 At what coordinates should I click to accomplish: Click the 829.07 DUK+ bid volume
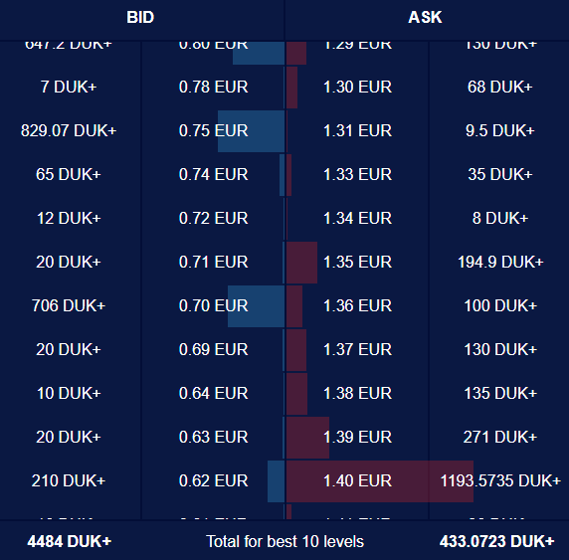[69, 130]
